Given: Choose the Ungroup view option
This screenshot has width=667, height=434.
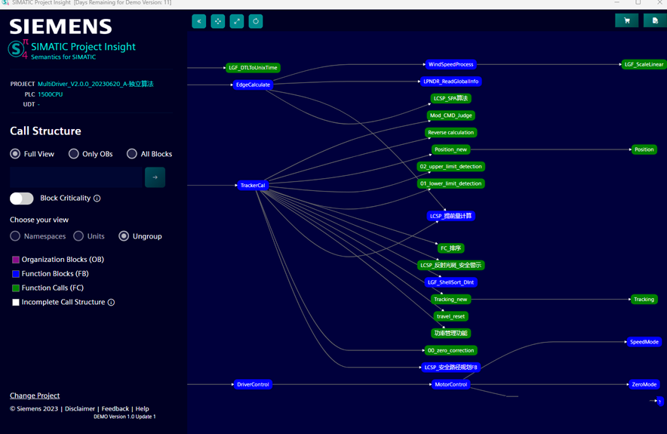Looking at the screenshot, I should click(x=124, y=236).
